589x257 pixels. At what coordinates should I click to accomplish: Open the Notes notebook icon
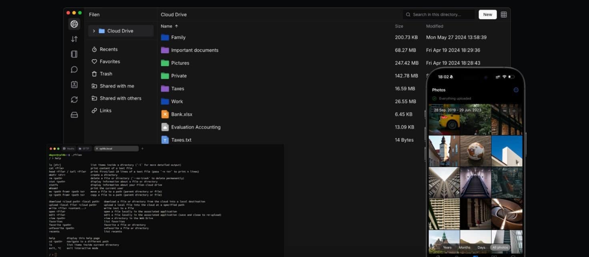coord(74,54)
